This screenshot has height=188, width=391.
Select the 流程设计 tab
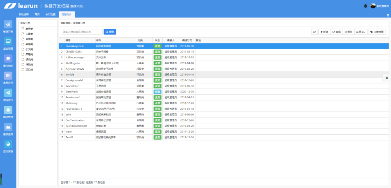67,14
